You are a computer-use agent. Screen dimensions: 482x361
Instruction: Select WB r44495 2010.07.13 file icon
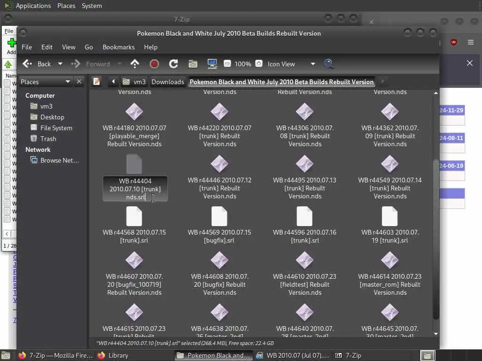click(x=305, y=164)
